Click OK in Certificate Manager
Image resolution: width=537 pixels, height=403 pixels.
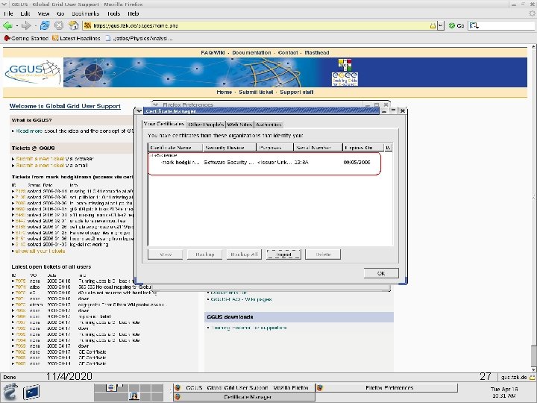click(x=381, y=273)
